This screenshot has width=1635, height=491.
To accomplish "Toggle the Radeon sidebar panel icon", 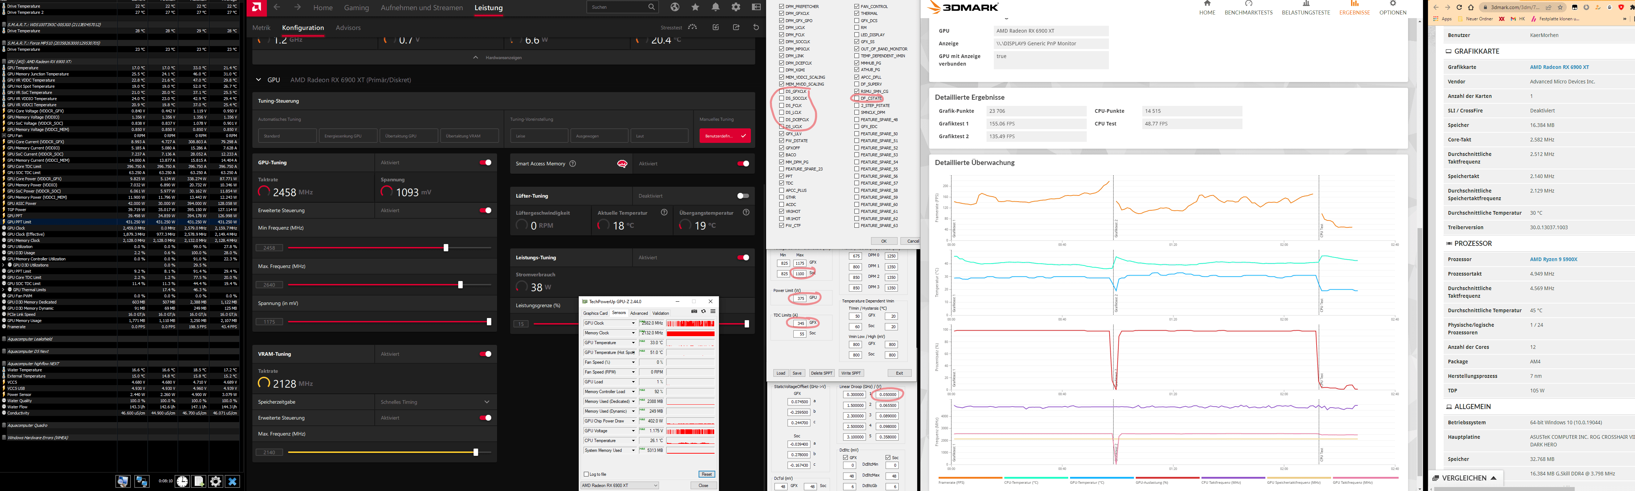I will pos(756,7).
